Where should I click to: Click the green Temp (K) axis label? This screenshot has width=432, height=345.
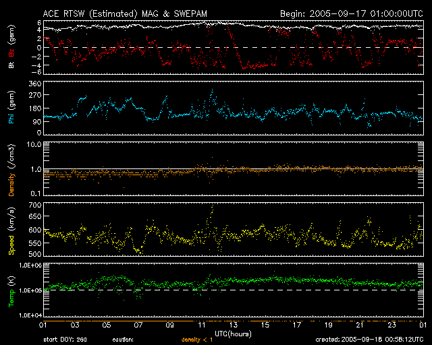click(x=13, y=290)
